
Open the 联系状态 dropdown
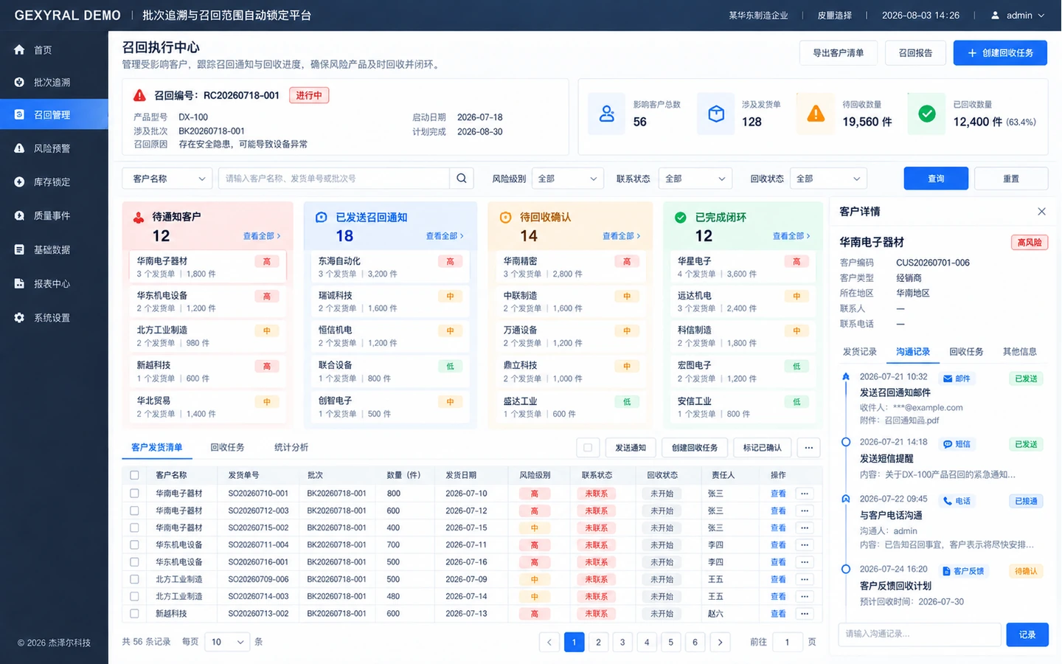(x=695, y=179)
